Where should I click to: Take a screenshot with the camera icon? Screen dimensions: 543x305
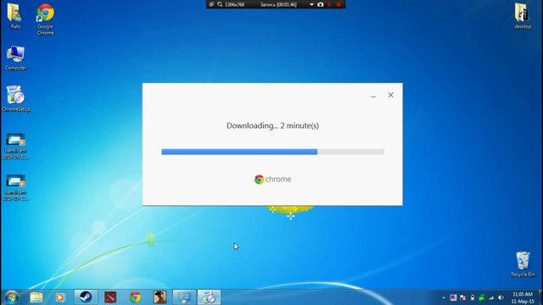click(321, 4)
